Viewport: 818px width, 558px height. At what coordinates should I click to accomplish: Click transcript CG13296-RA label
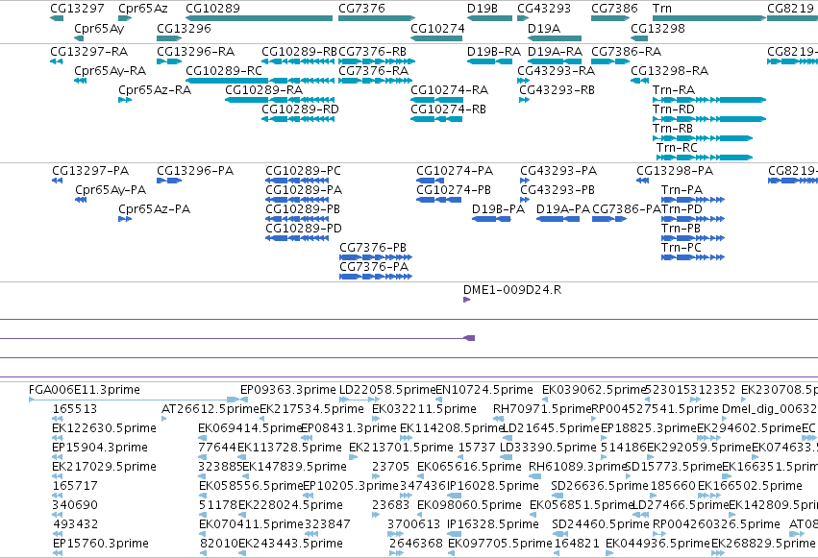tap(196, 52)
